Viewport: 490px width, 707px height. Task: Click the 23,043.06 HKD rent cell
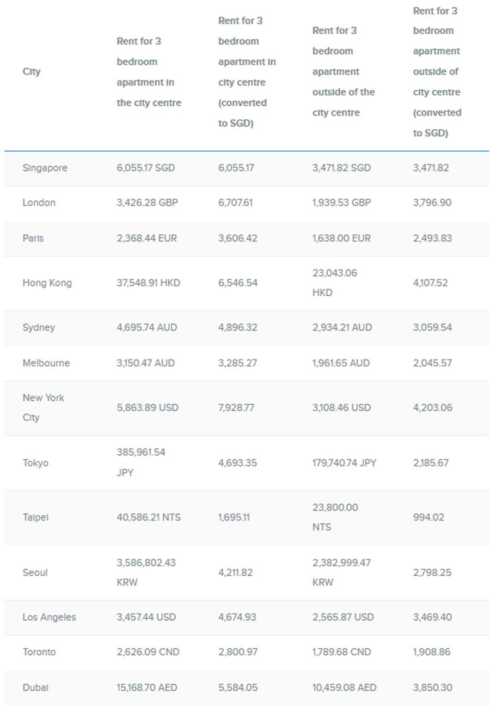335,283
